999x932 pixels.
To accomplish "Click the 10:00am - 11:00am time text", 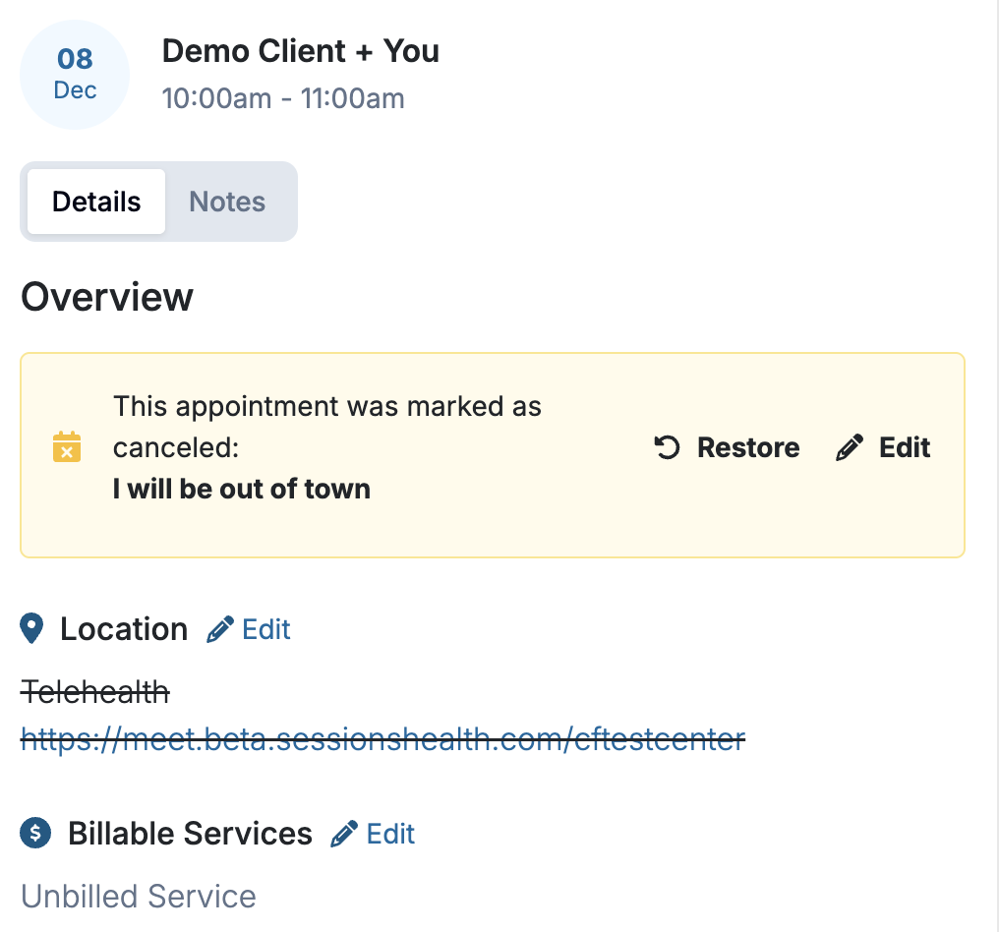I will (283, 98).
